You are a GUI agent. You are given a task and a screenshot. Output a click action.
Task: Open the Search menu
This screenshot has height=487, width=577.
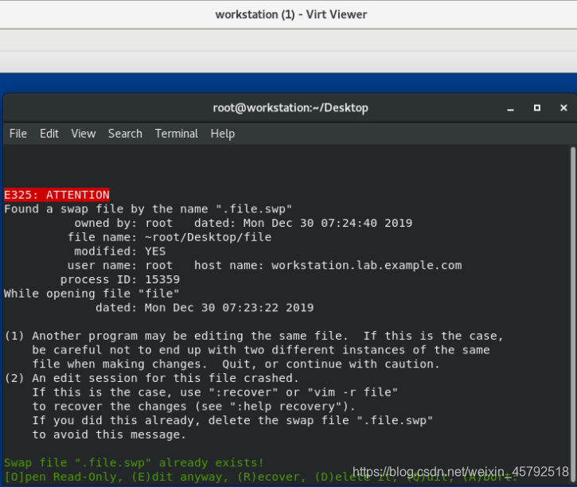click(x=125, y=134)
